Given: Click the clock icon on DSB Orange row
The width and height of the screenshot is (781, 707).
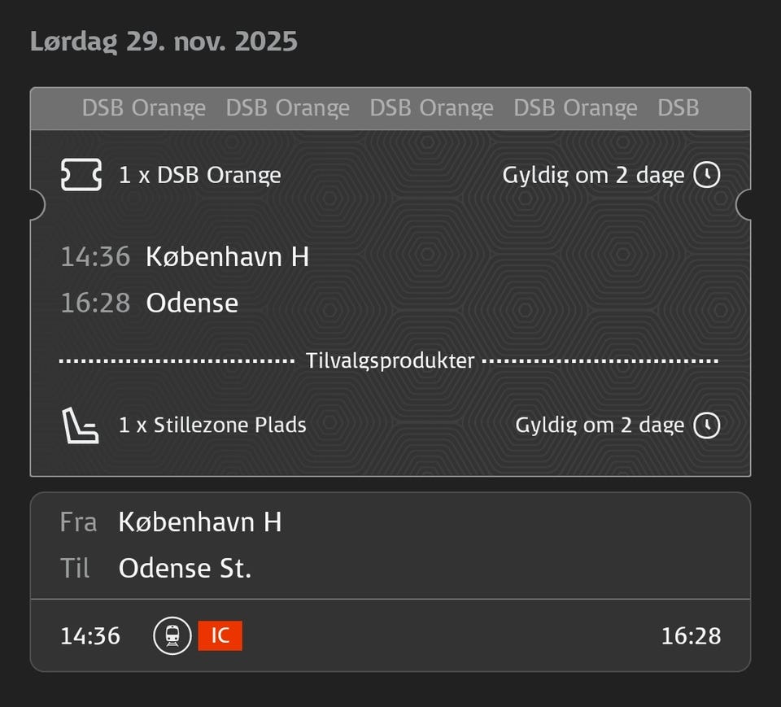Looking at the screenshot, I should coord(706,175).
